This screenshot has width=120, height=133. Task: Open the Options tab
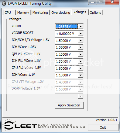tap(95, 13)
